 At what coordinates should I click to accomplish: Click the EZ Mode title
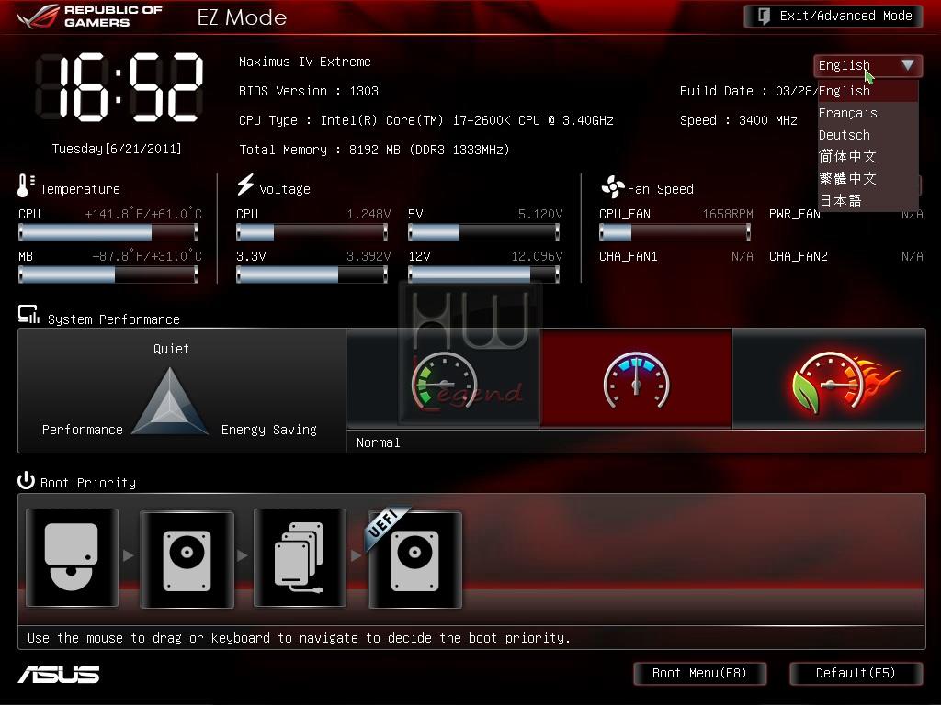[242, 17]
